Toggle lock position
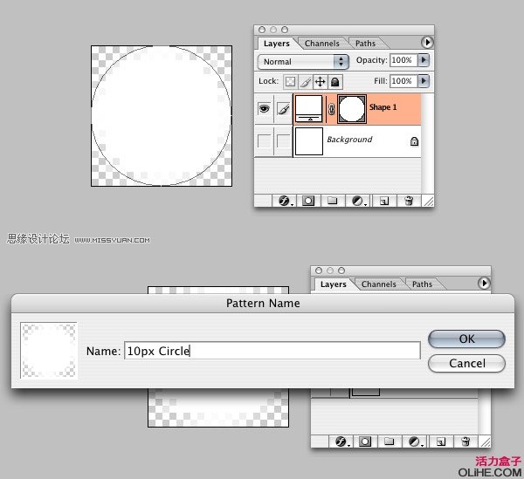The image size is (524, 479). tap(321, 82)
